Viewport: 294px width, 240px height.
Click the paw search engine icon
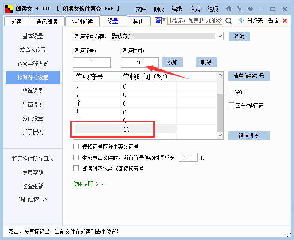pyautogui.click(x=158, y=21)
